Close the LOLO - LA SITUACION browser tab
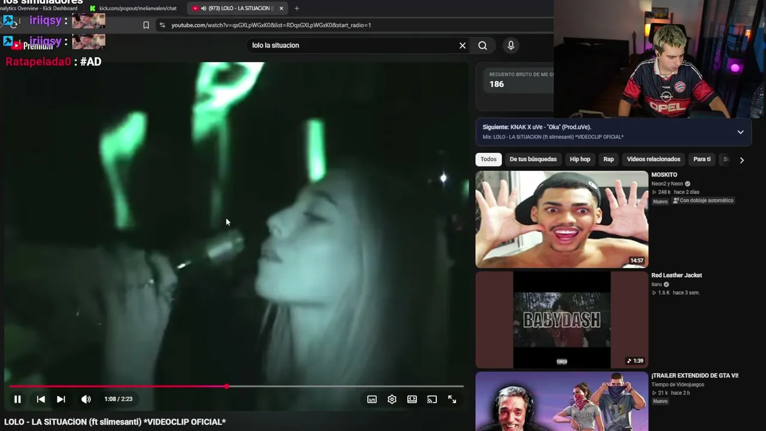Image resolution: width=766 pixels, height=431 pixels. tap(281, 8)
